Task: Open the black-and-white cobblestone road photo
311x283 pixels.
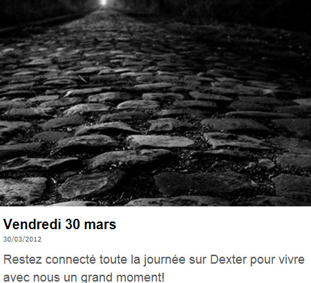Action: tap(155, 103)
